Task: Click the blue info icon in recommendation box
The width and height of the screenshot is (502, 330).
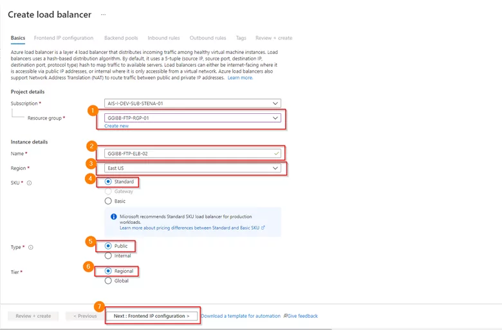Action: (114, 217)
